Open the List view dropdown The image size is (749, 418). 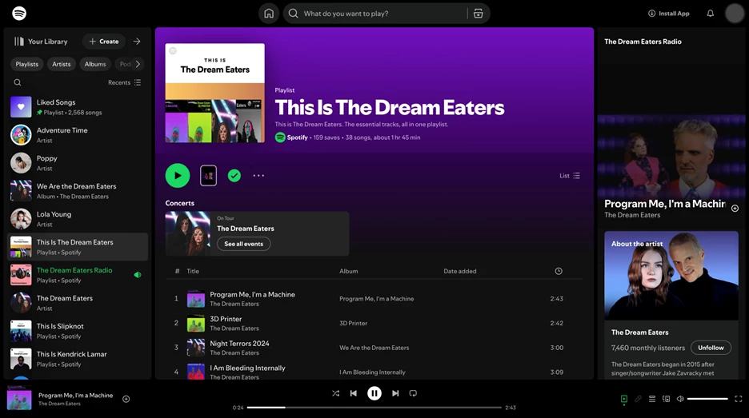tap(570, 176)
